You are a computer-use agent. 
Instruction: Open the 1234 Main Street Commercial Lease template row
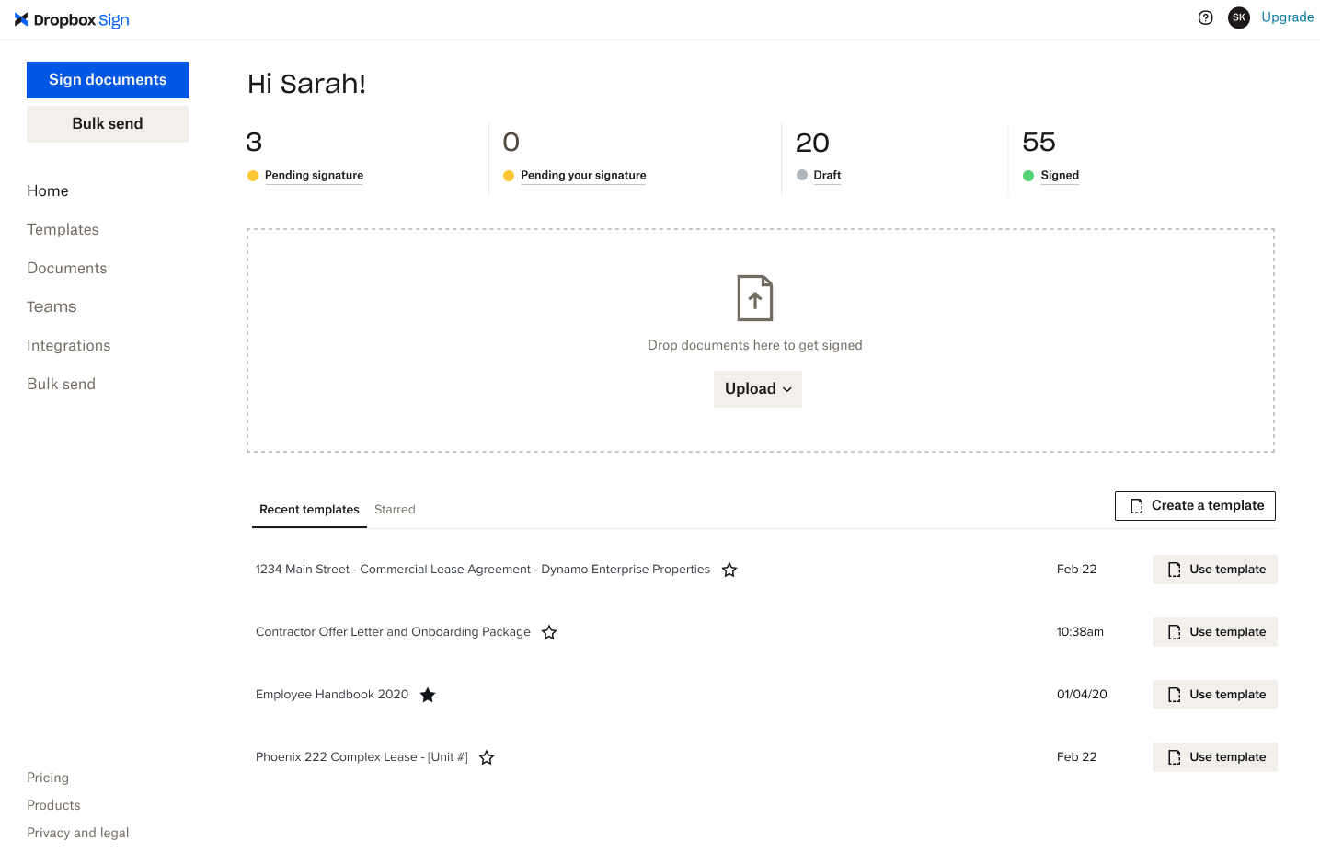482,569
